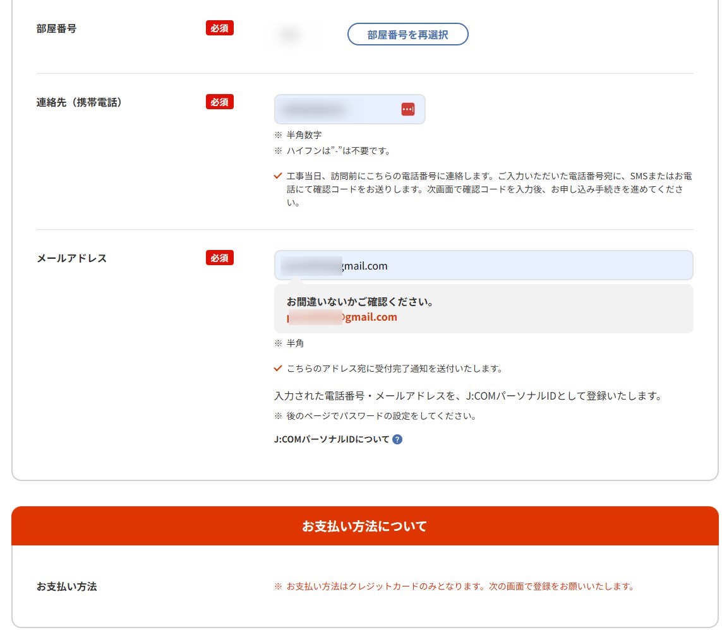This screenshot has width=722, height=630.
Task: Select the 部屋番号 field label
Action: [x=57, y=28]
